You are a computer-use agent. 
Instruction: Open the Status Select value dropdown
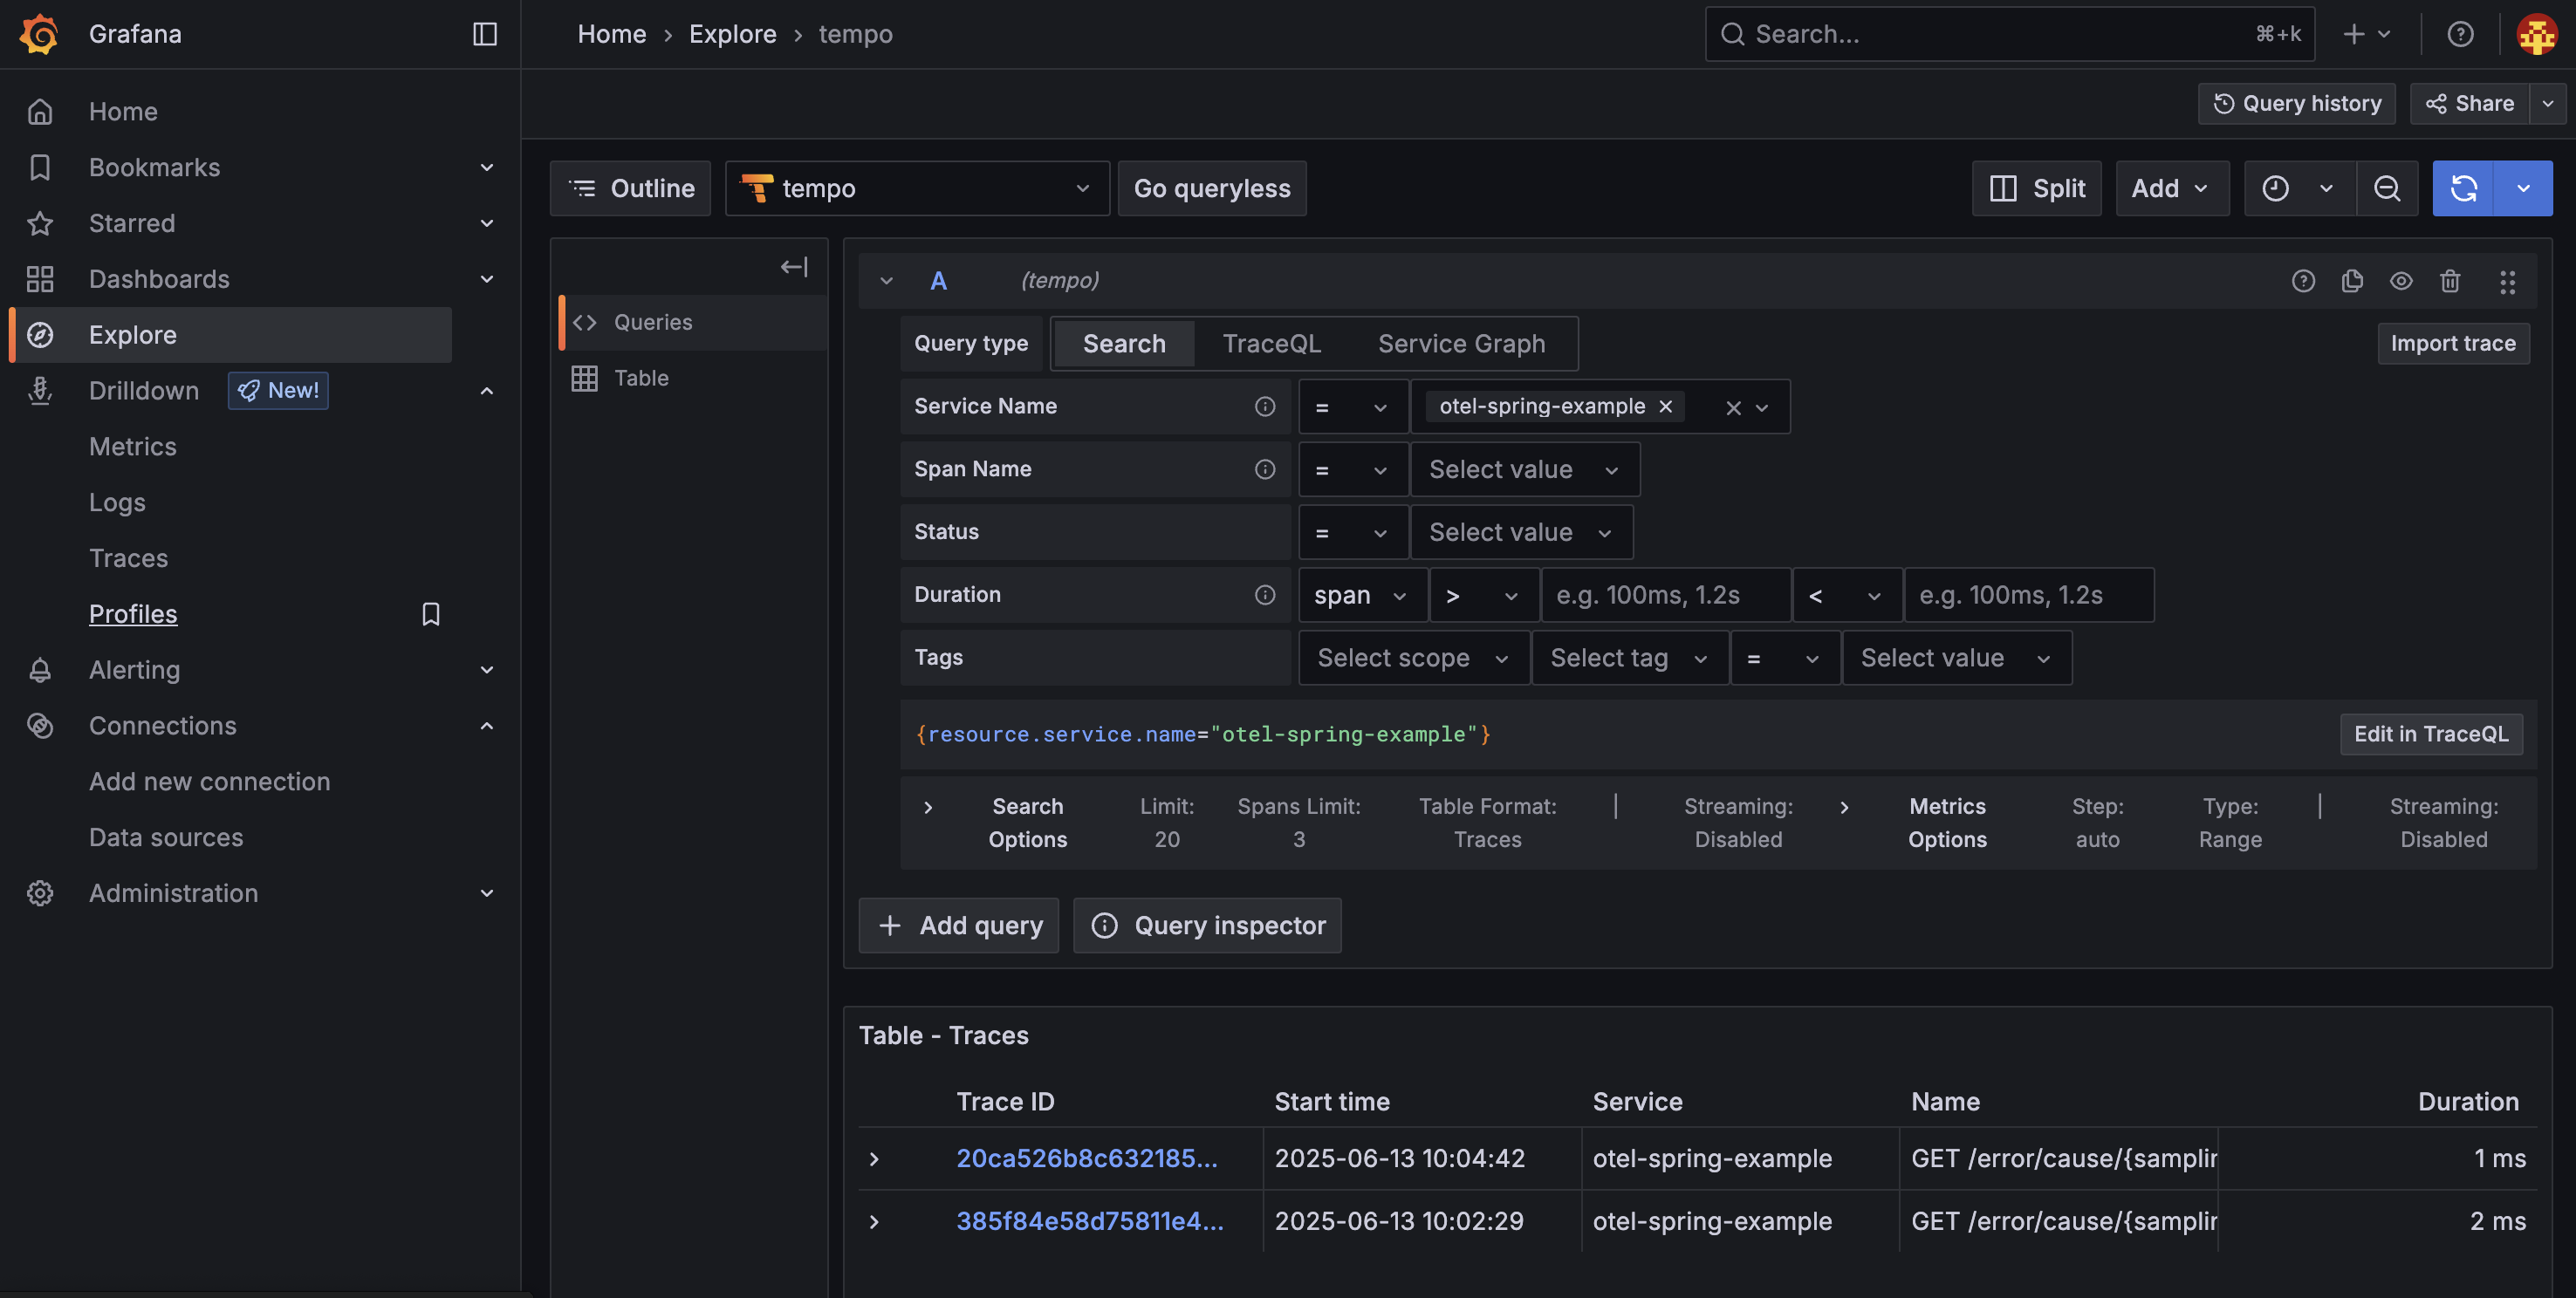click(1521, 532)
